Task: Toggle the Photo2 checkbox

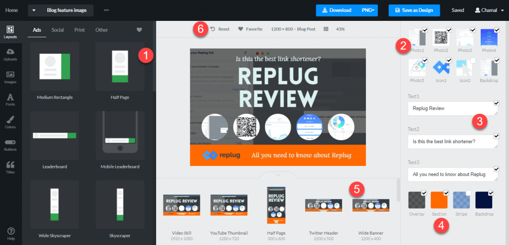Action: tap(449, 30)
